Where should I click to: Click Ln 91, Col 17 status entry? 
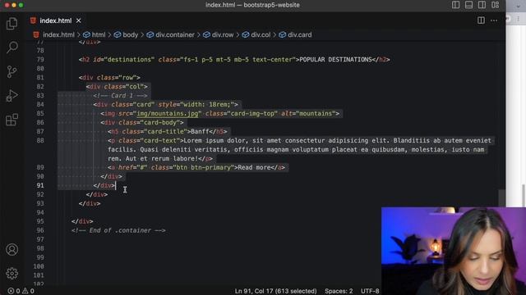click(275, 291)
